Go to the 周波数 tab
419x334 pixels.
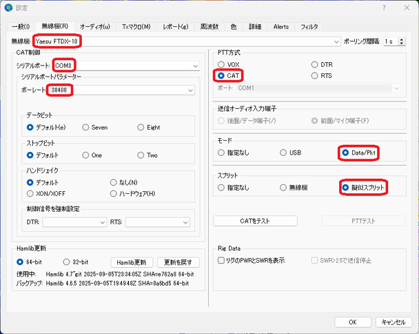pyautogui.click(x=209, y=27)
